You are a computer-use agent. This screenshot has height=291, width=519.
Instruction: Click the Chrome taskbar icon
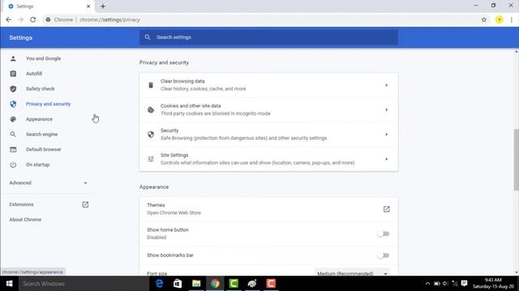(x=215, y=284)
